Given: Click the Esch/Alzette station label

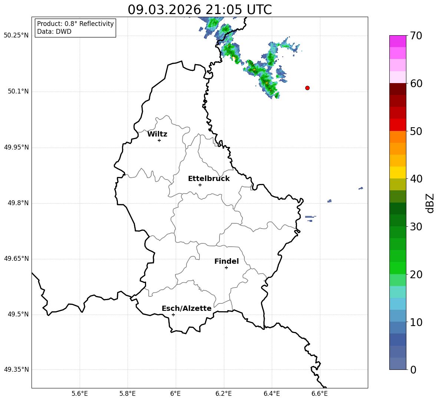Looking at the screenshot, I should pyautogui.click(x=187, y=308).
